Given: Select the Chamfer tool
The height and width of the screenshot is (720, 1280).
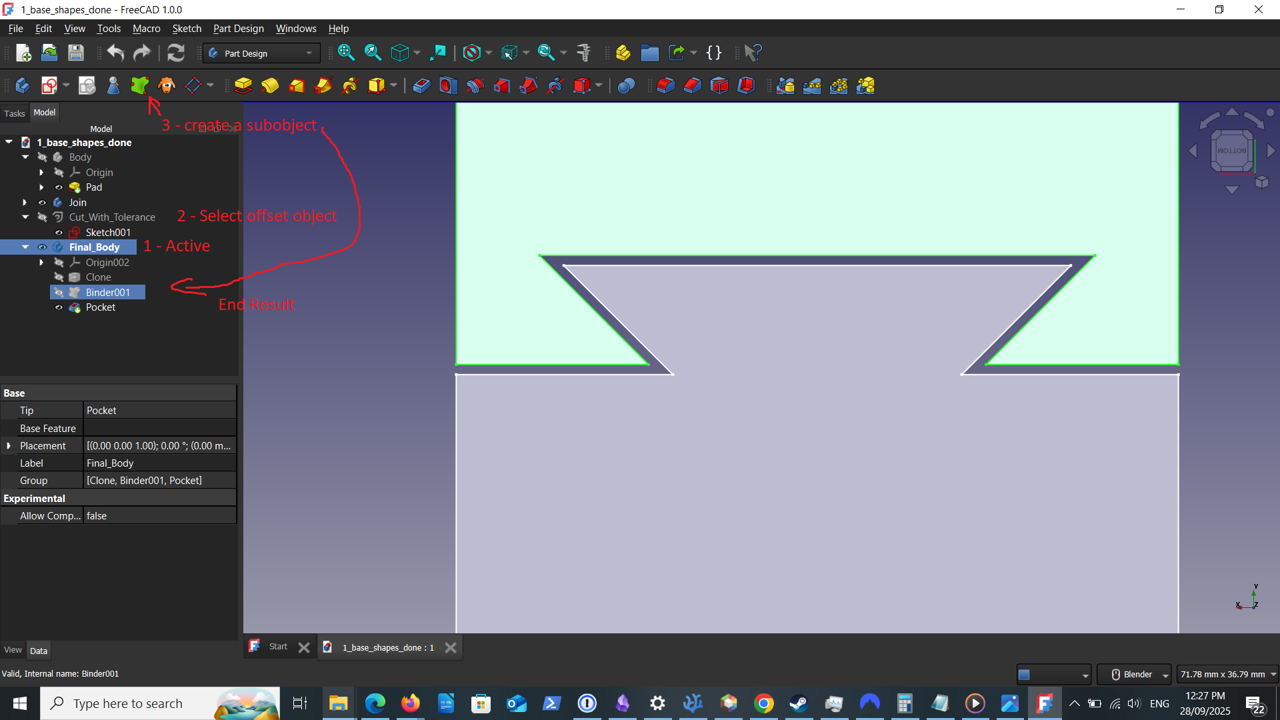Looking at the screenshot, I should click(693, 85).
